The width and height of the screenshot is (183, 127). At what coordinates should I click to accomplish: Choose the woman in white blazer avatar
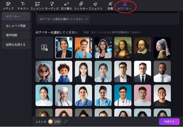[x=103, y=48]
